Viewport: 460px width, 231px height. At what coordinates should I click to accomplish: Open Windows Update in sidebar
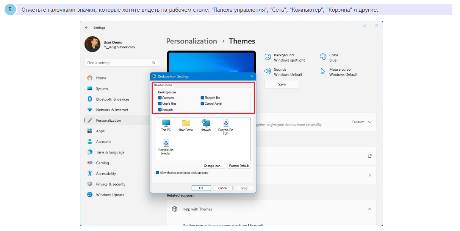pyautogui.click(x=110, y=195)
